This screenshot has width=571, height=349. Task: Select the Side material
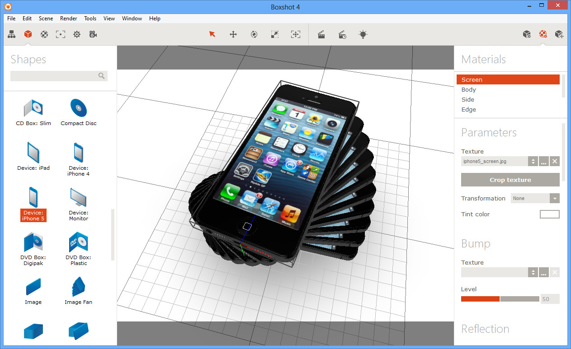(508, 99)
